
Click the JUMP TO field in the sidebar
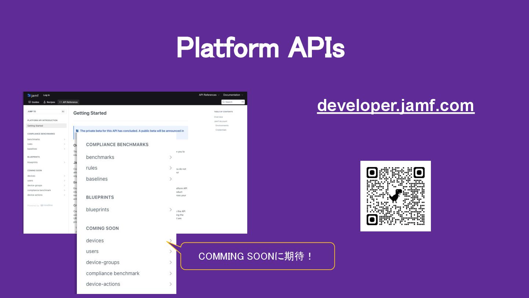46,111
